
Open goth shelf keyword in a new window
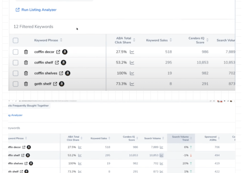pos(55,84)
